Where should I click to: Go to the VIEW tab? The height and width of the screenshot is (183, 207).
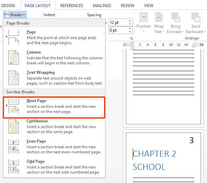tap(149, 5)
